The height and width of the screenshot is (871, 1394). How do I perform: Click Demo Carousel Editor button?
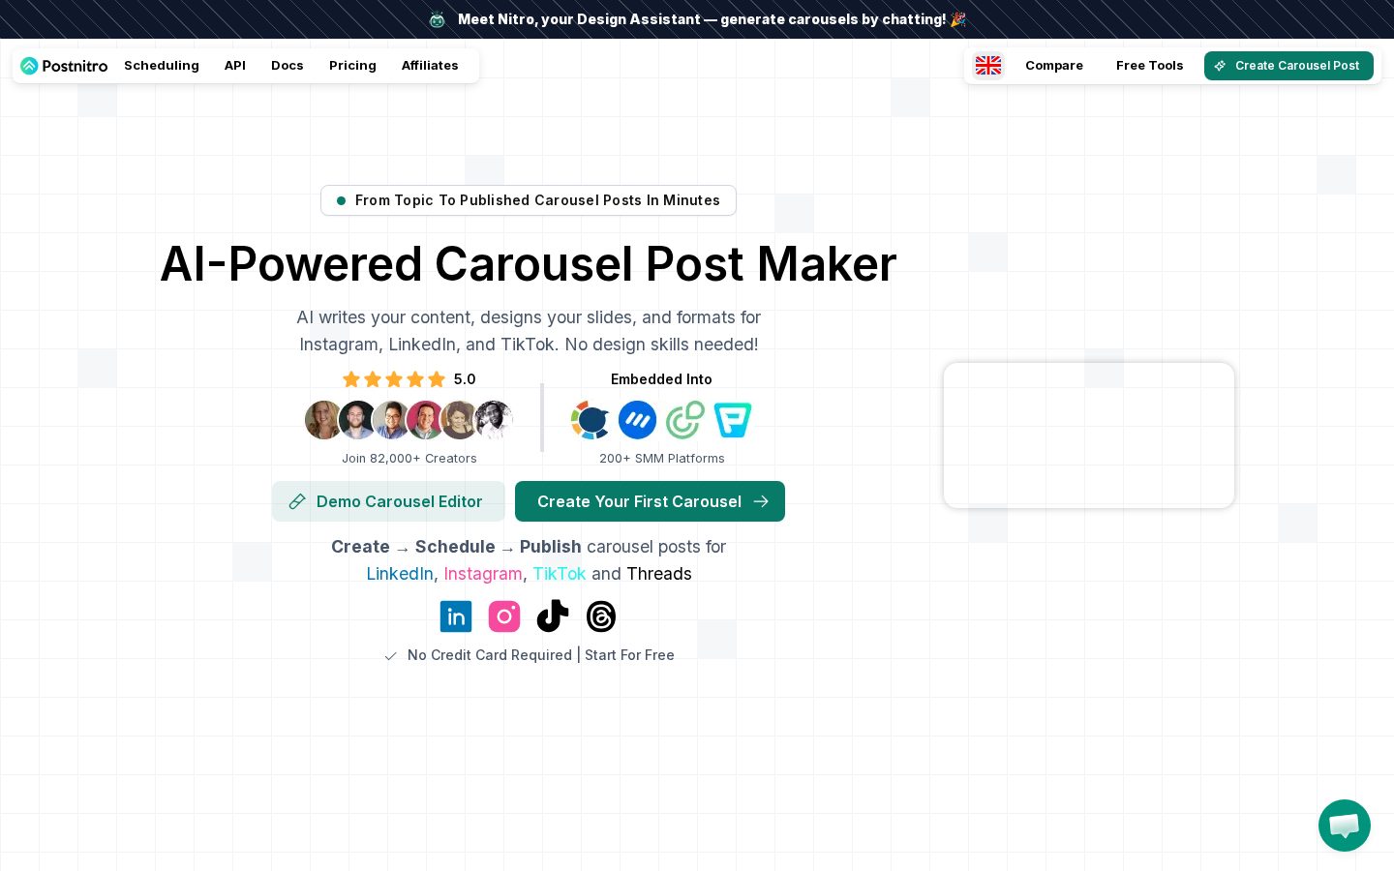point(388,501)
